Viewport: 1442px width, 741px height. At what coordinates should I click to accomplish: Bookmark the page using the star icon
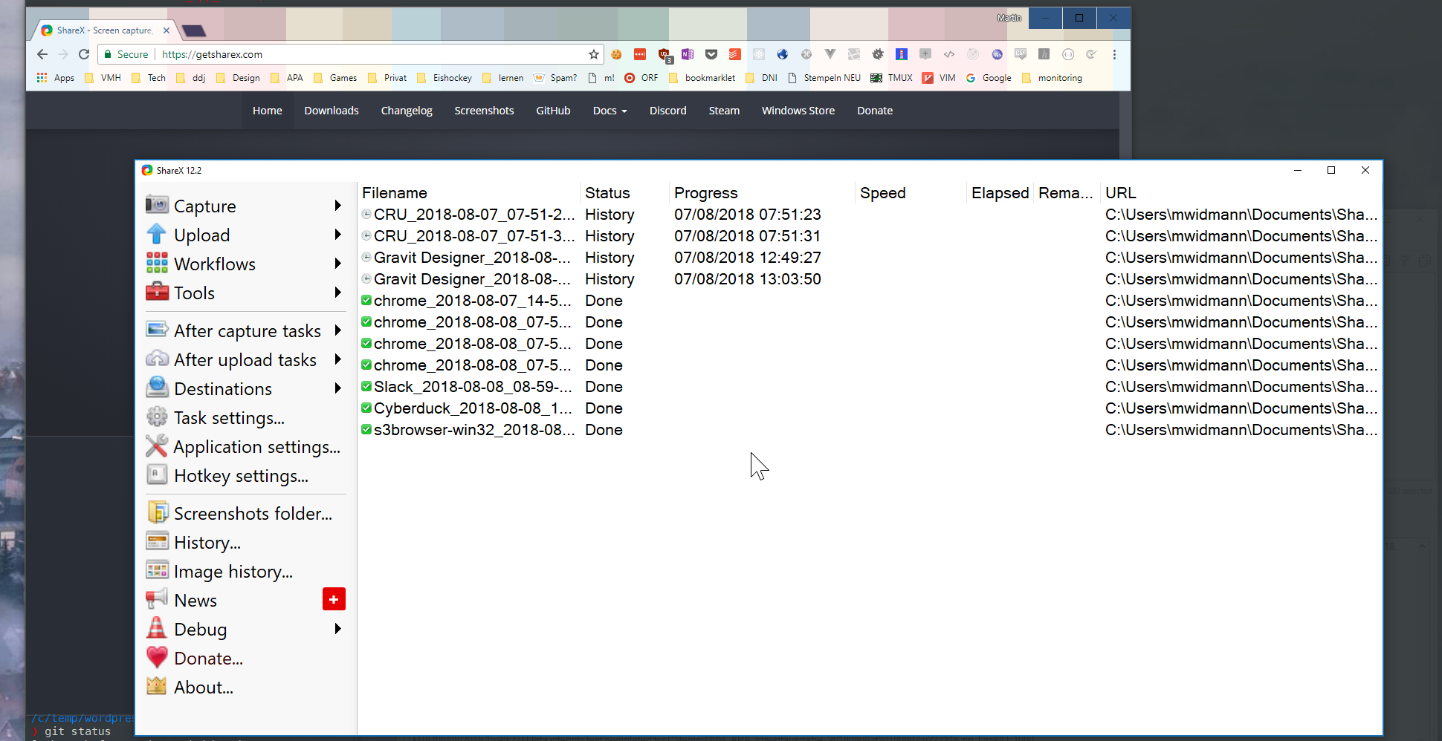[593, 53]
